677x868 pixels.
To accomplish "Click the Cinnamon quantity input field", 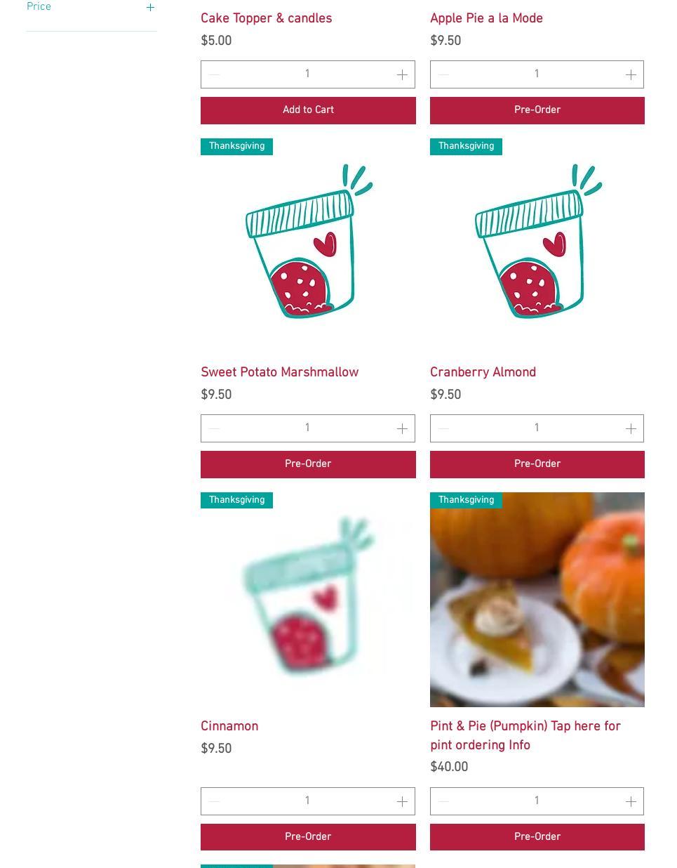I will click(308, 801).
